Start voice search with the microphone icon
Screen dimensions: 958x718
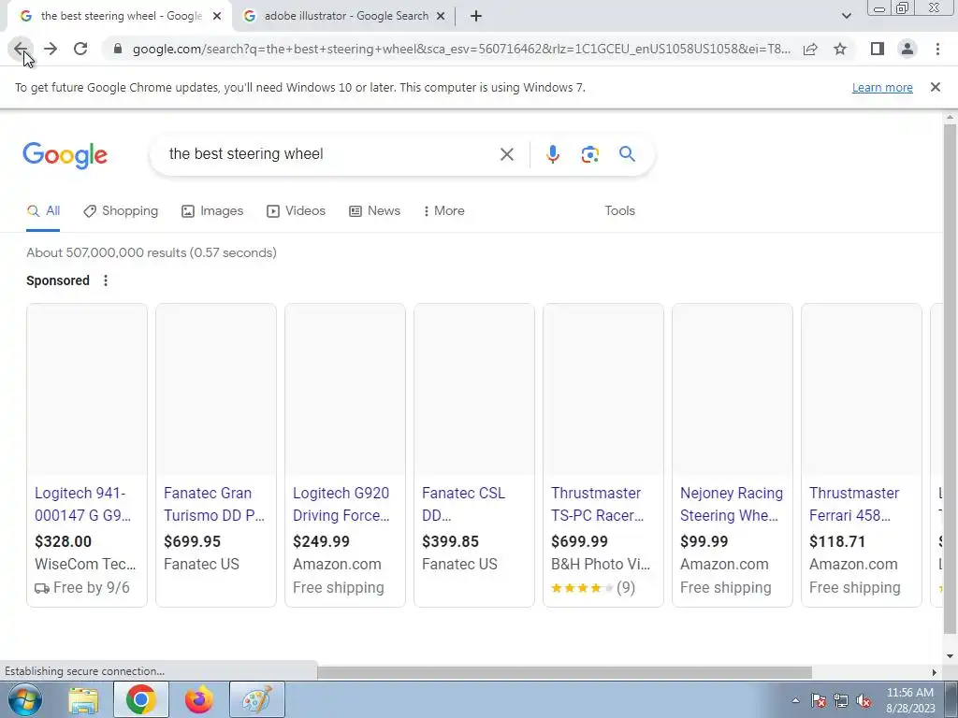(x=552, y=154)
